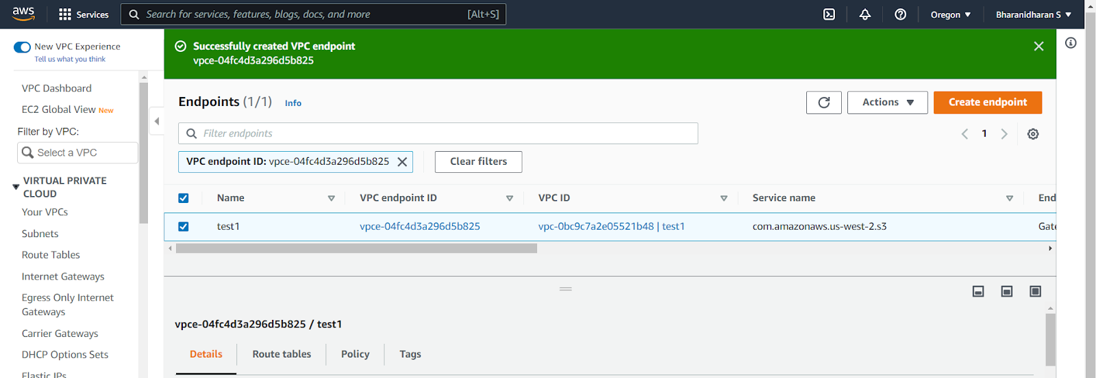Dismiss the success banner with the X
Screen dimensions: 1096x378
1038,46
